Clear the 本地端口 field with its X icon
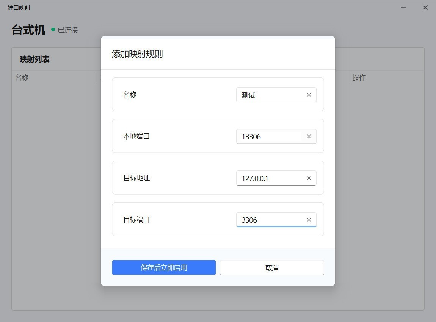Screen dimensions: 436x322 coord(309,136)
